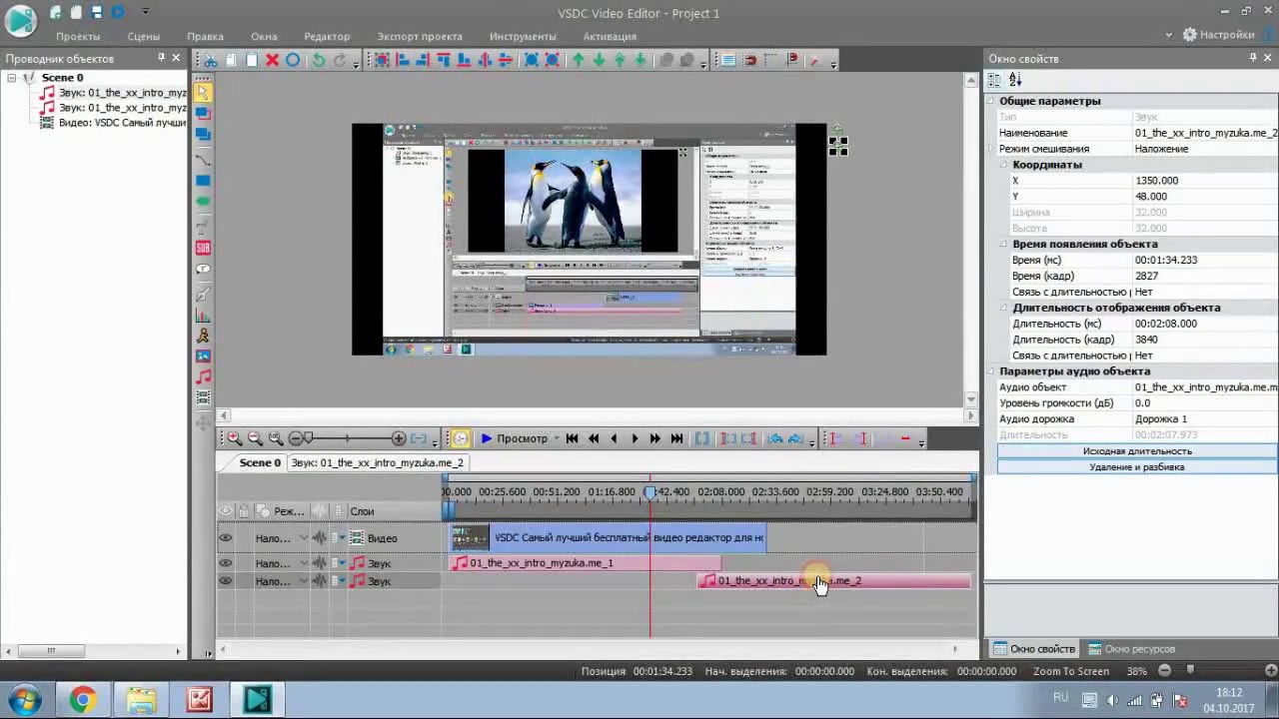Toggle visibility eye of the Видео layer
This screenshot has height=719, width=1279.
tap(226, 538)
